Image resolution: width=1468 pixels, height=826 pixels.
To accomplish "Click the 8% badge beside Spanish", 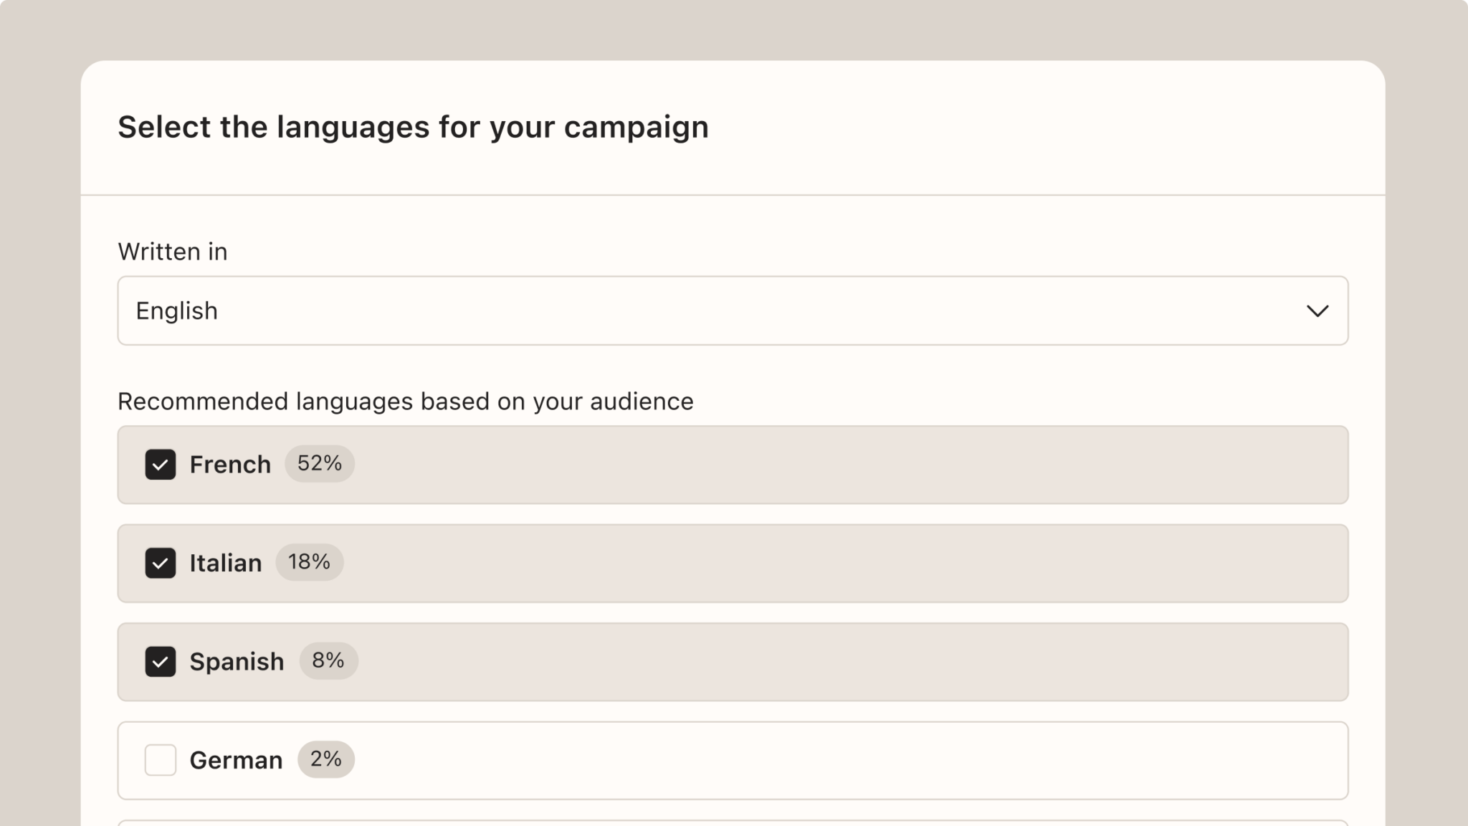I will pyautogui.click(x=328, y=660).
